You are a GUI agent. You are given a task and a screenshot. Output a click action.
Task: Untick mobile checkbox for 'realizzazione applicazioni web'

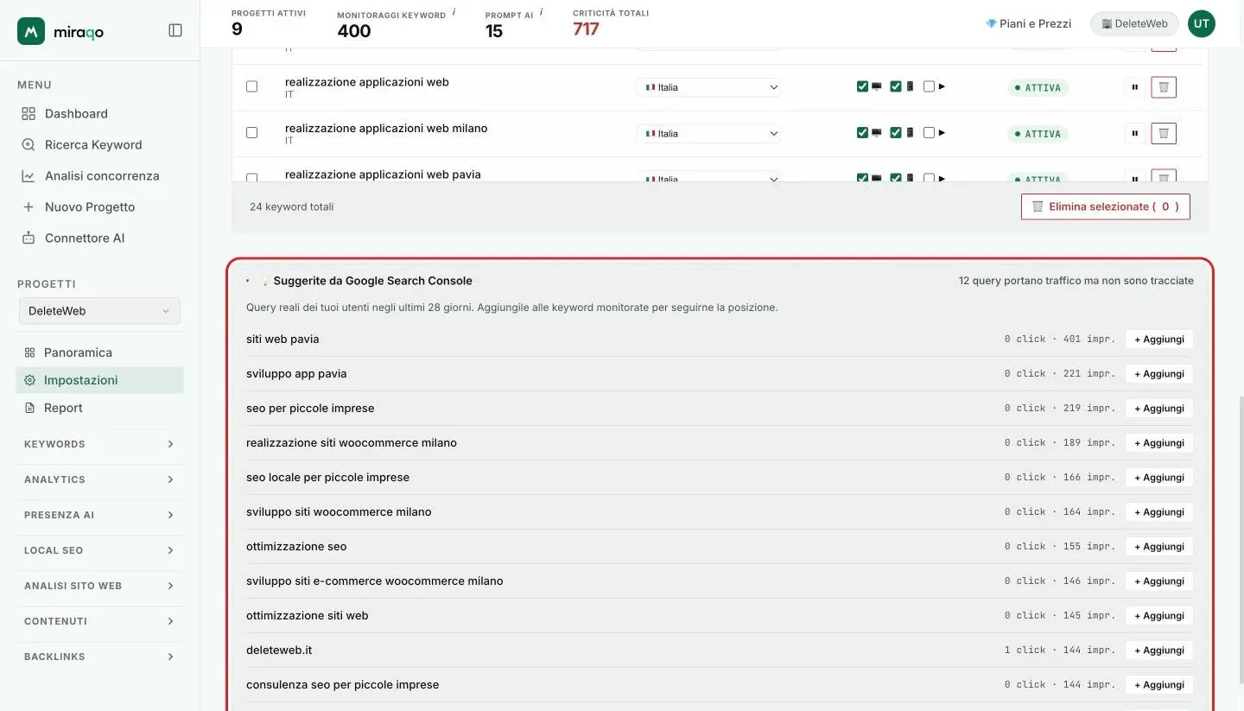point(896,86)
